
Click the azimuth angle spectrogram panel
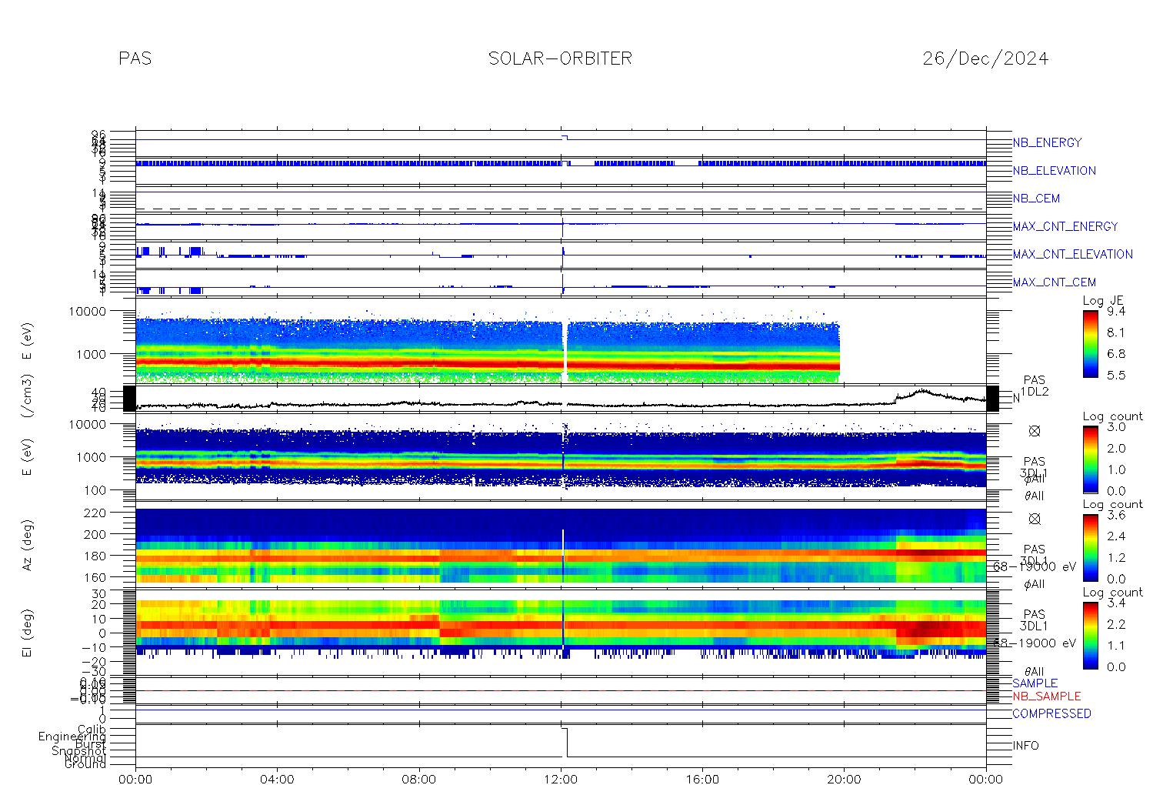coord(561,545)
